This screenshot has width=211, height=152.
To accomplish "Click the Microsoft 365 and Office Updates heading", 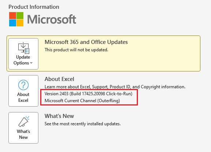I will coord(86,42).
